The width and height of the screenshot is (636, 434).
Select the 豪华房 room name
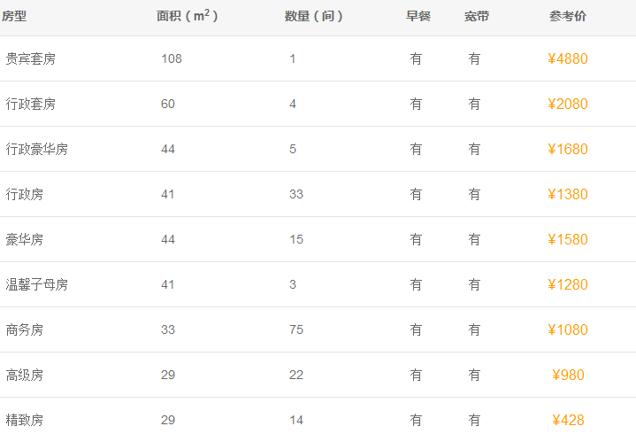pos(24,240)
